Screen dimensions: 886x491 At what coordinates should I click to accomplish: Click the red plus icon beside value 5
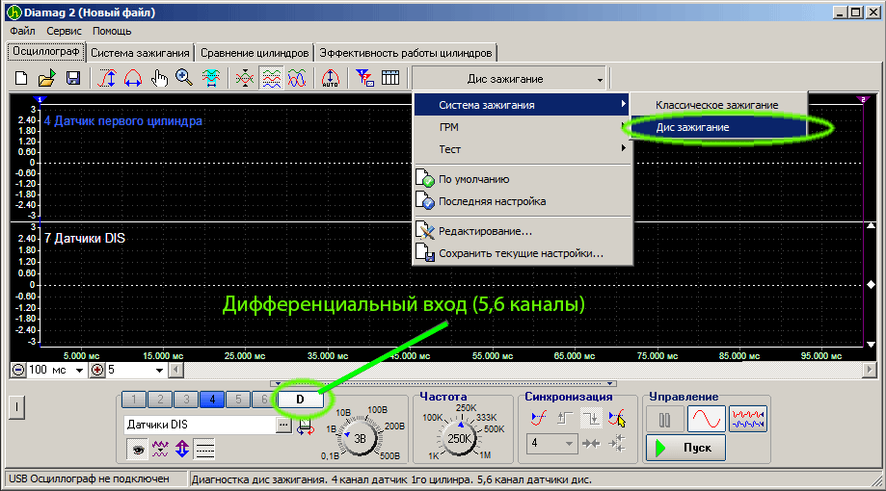(97, 371)
